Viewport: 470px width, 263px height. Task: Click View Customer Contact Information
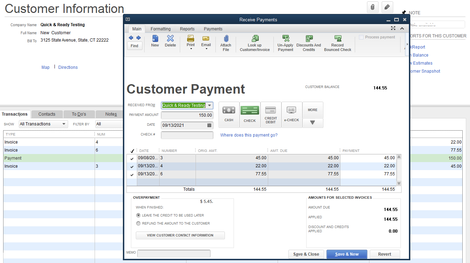[180, 235]
